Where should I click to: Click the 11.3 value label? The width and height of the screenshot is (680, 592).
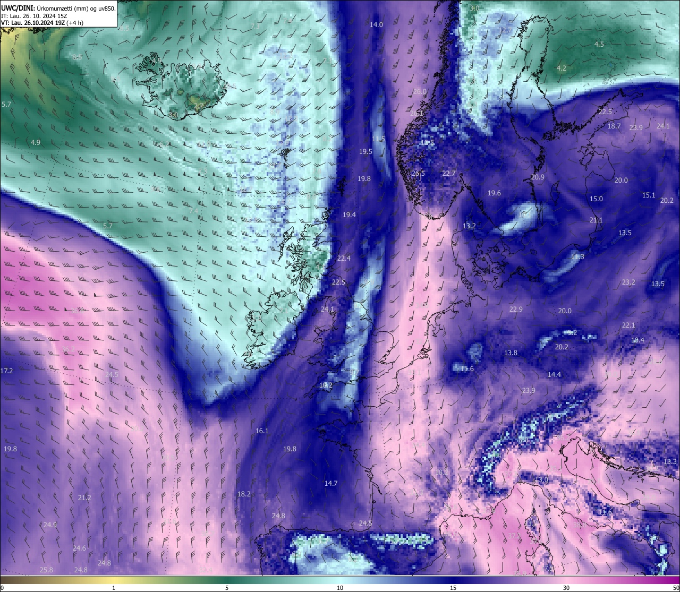tap(577, 257)
